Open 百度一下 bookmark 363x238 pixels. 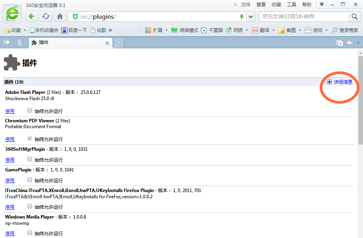(74, 30)
